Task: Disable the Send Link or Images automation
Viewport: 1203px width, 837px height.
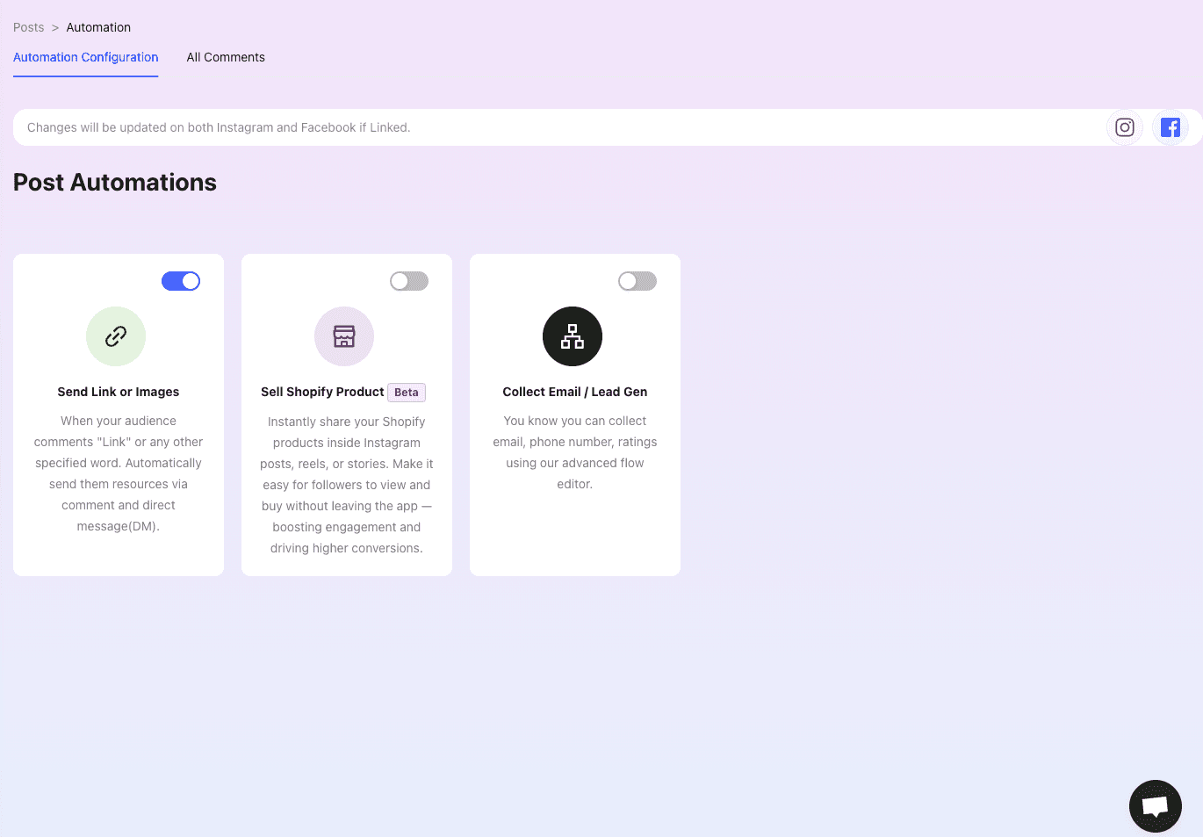Action: 181,280
